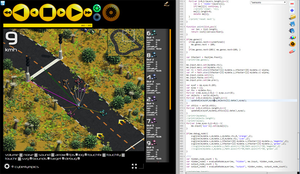Viewport: 300px width, 174px height.
Task: Click the pink eraser icon
Action: [292, 51]
